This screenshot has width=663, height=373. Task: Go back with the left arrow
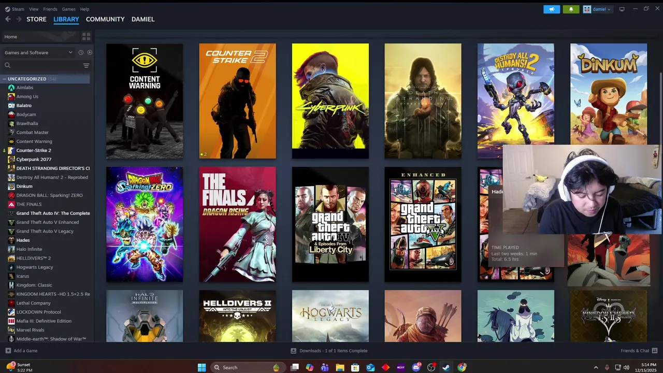tap(8, 19)
